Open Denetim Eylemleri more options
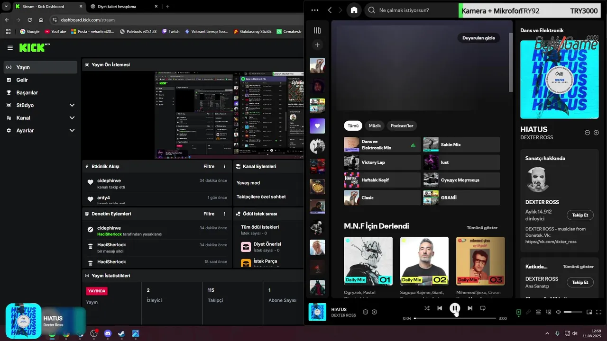 pyautogui.click(x=225, y=214)
